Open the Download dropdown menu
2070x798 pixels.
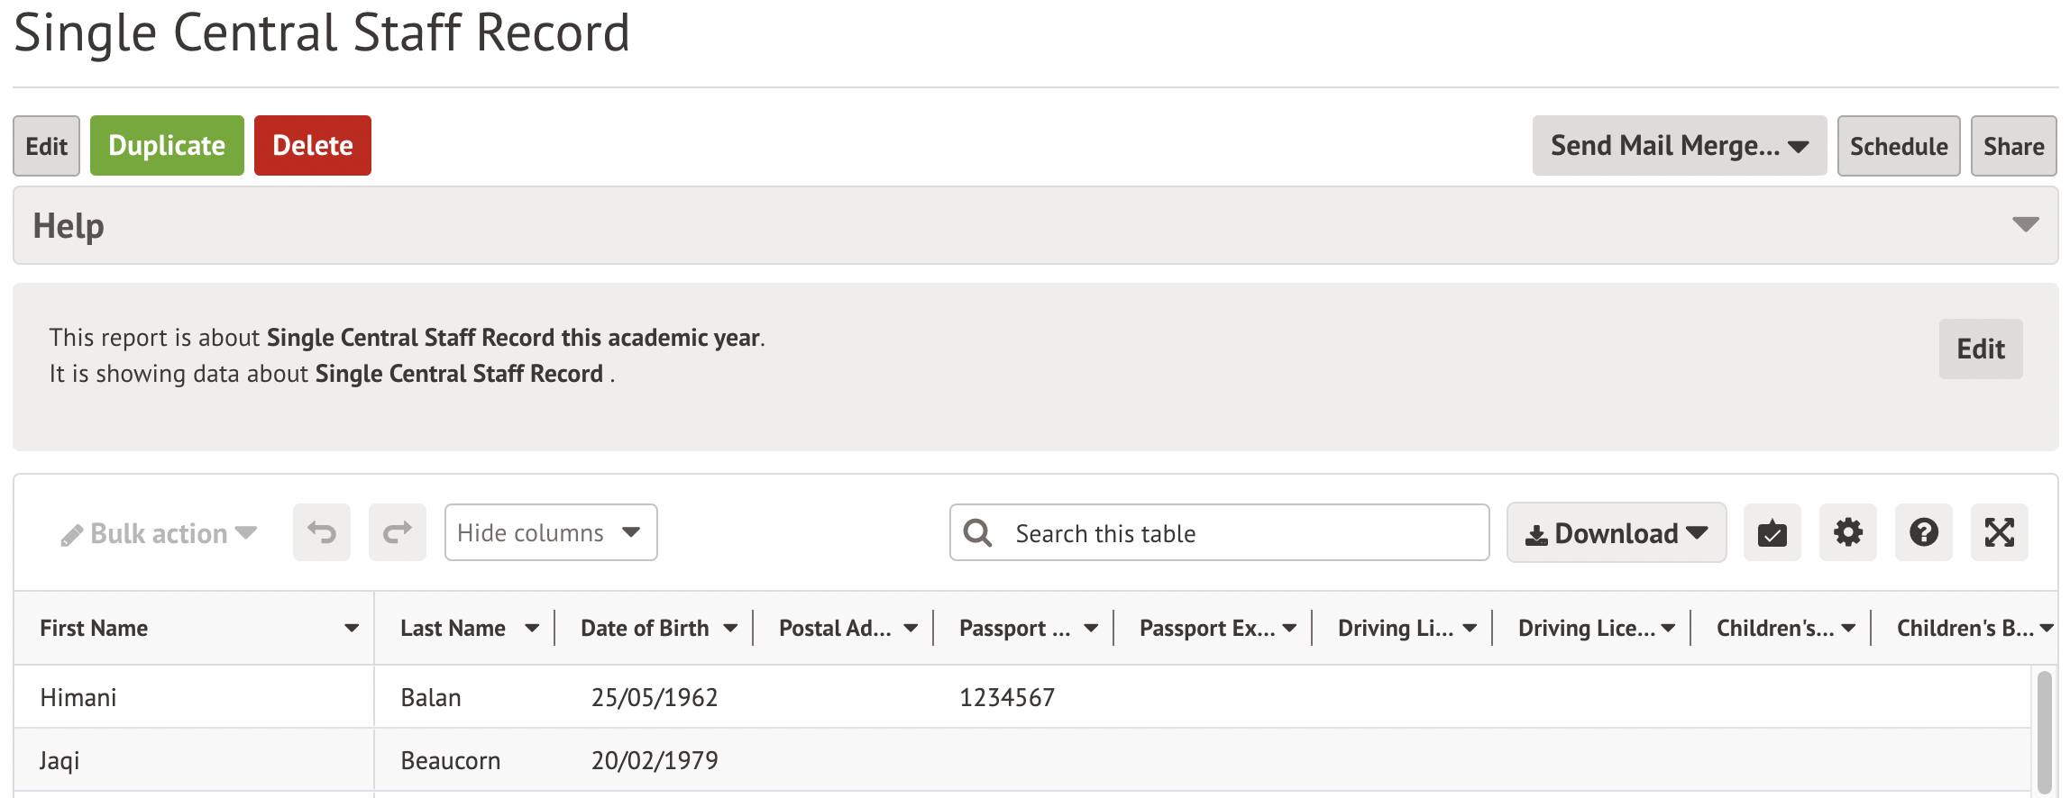[x=1616, y=532]
